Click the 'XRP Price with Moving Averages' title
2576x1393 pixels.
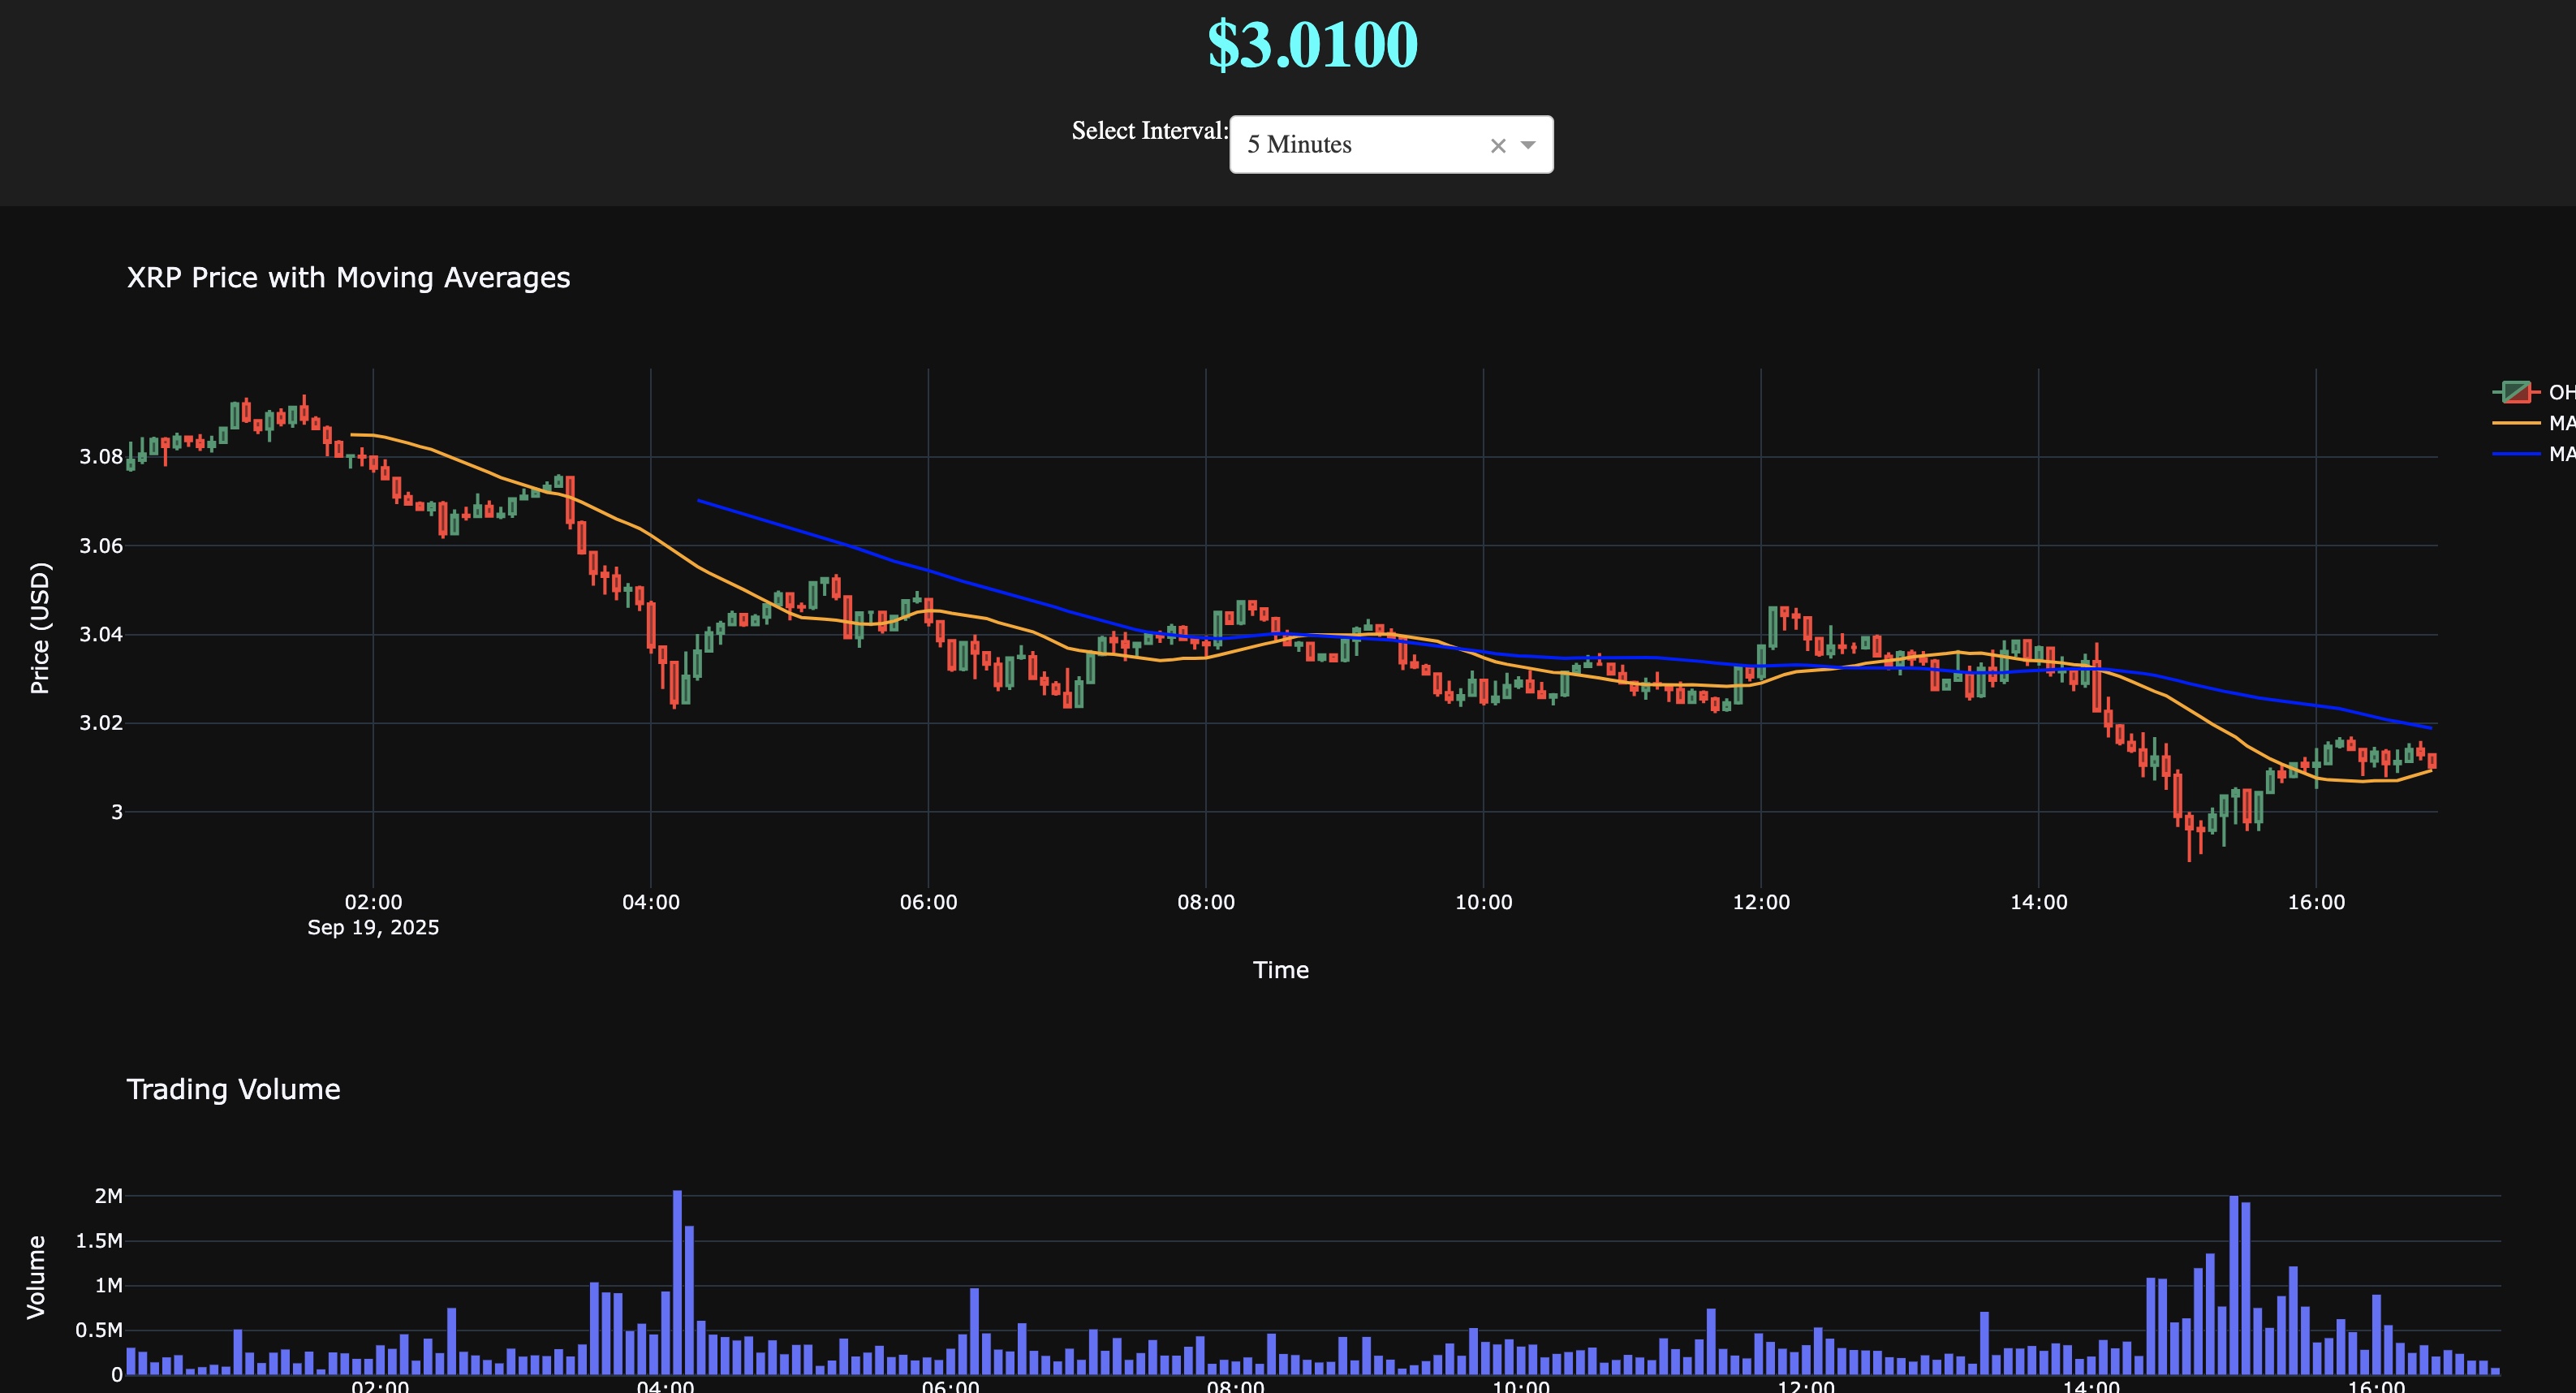[348, 278]
